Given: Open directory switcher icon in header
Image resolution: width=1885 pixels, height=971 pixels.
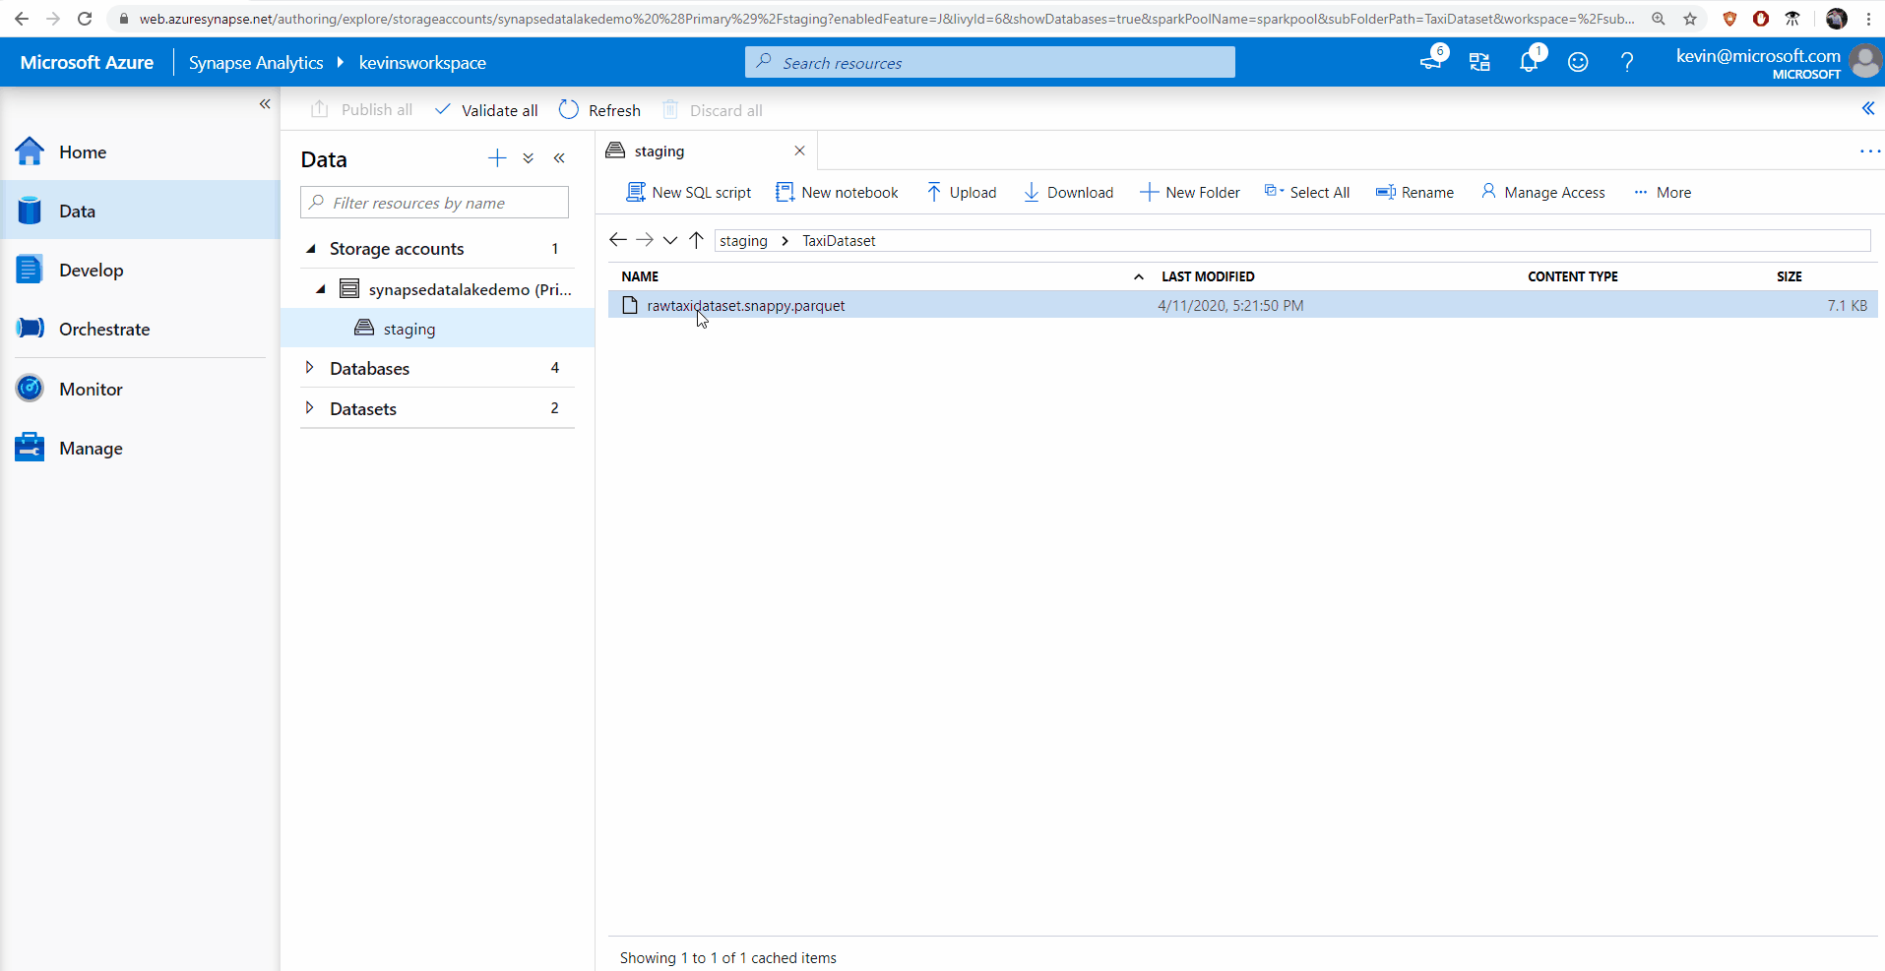Looking at the screenshot, I should point(1479,62).
